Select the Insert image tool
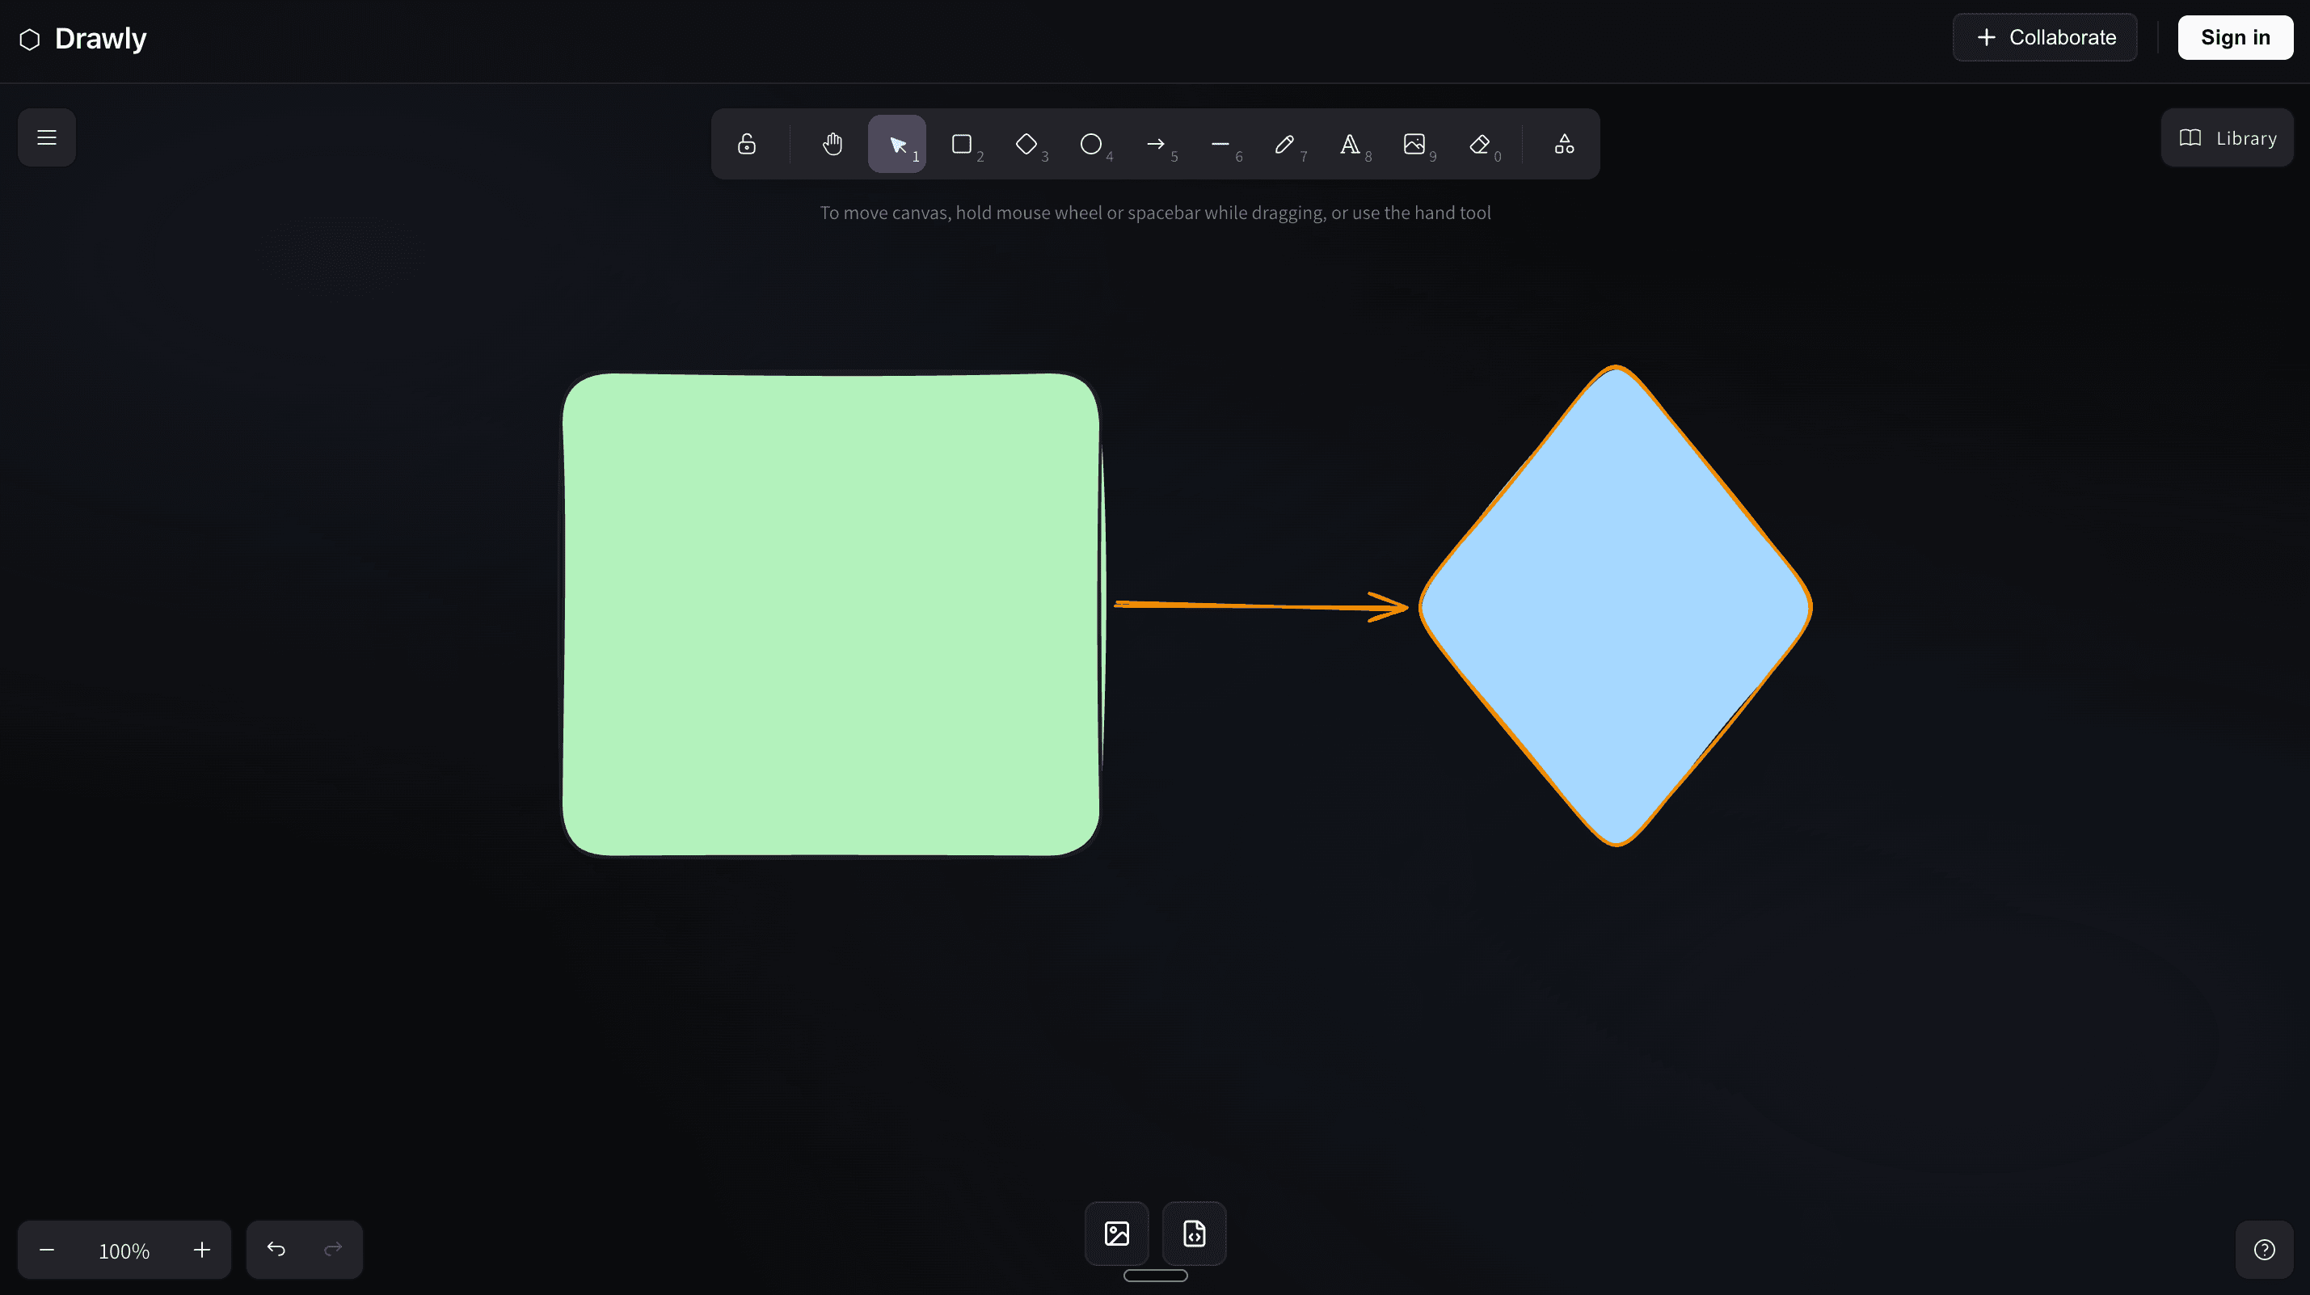Screen dimensions: 2310x1295 coord(1414,144)
